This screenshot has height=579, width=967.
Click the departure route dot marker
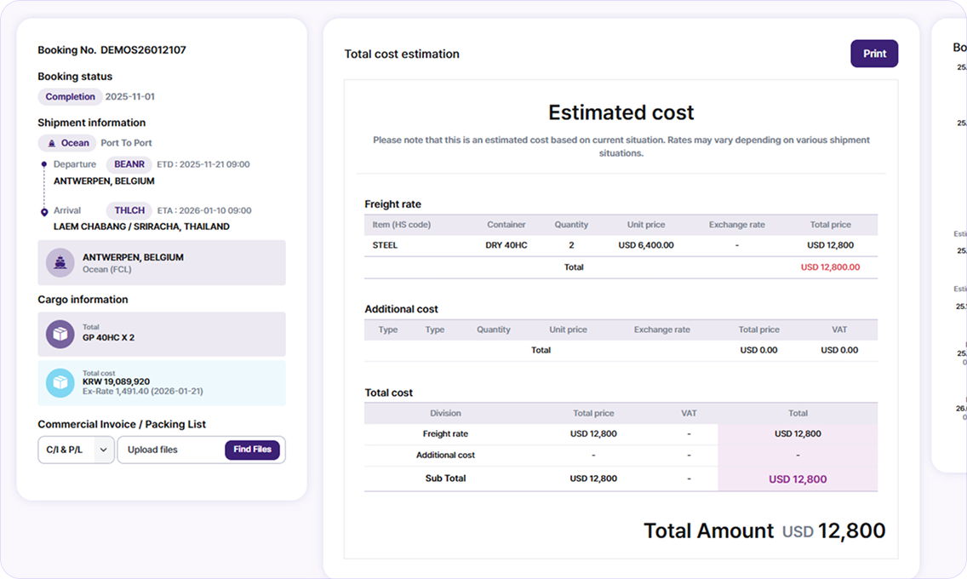tap(43, 164)
